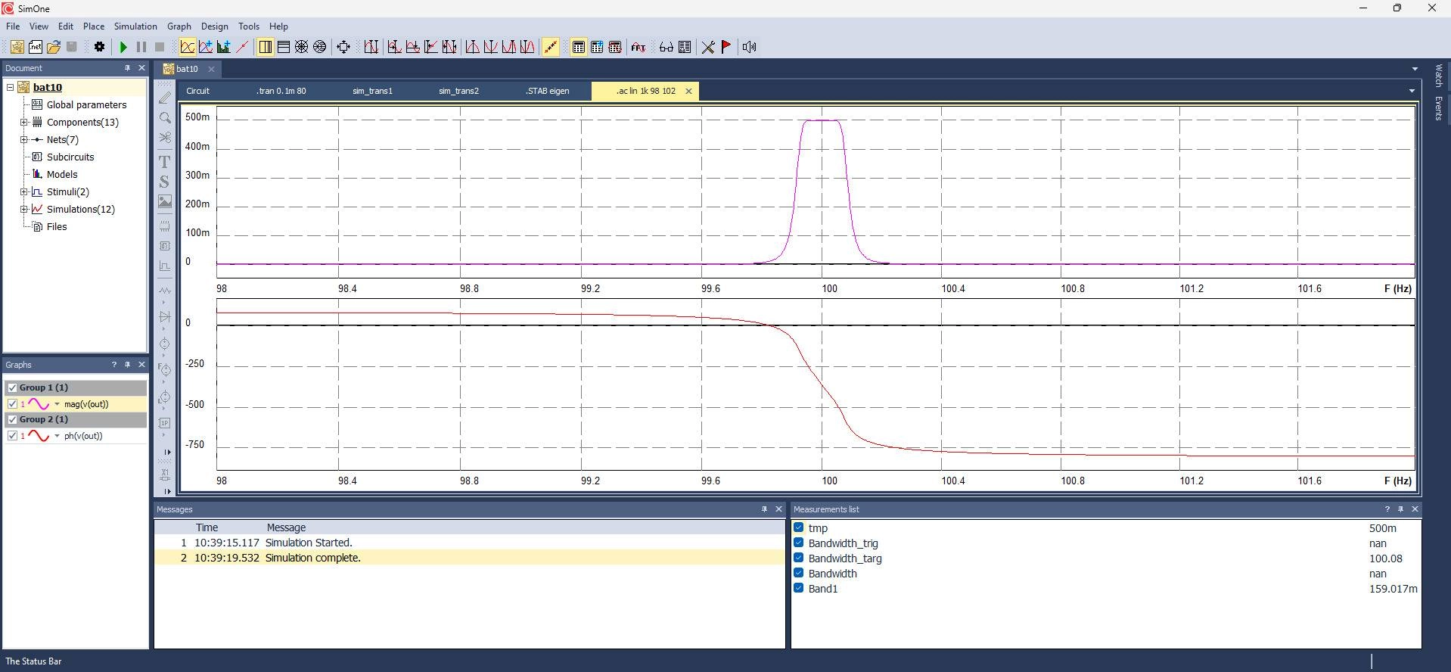Image resolution: width=1451 pixels, height=672 pixels.
Task: Open the Watch side panel tab
Action: (x=1438, y=76)
